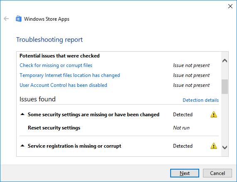The width and height of the screenshot is (237, 182).
Task: Click 'Potential issues that were checked' heading
Action: [x=59, y=56]
